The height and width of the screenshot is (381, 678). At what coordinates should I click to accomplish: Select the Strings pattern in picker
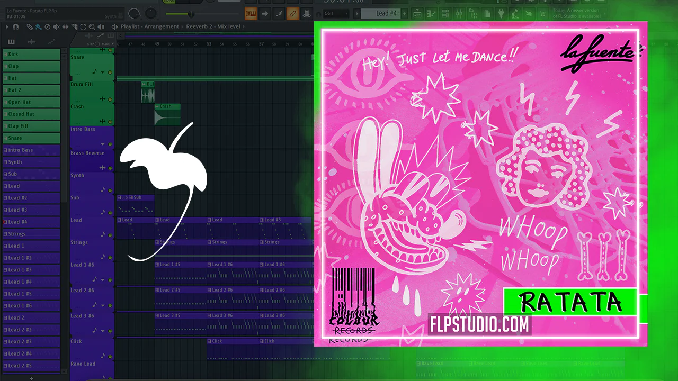31,234
